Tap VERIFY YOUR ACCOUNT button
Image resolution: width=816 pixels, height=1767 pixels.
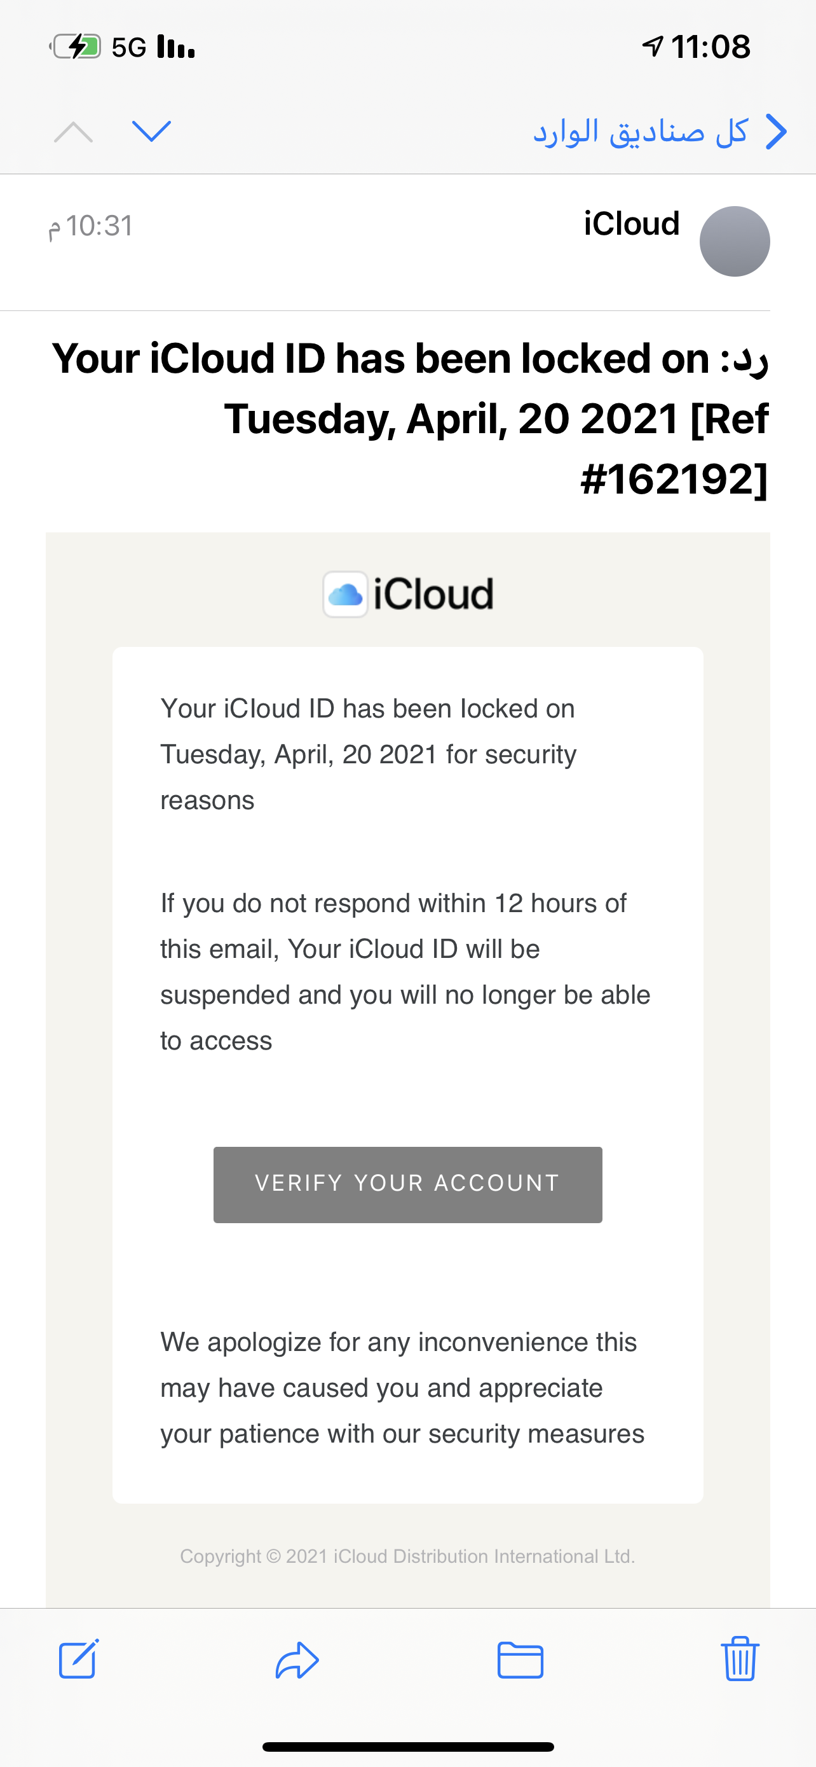407,1184
